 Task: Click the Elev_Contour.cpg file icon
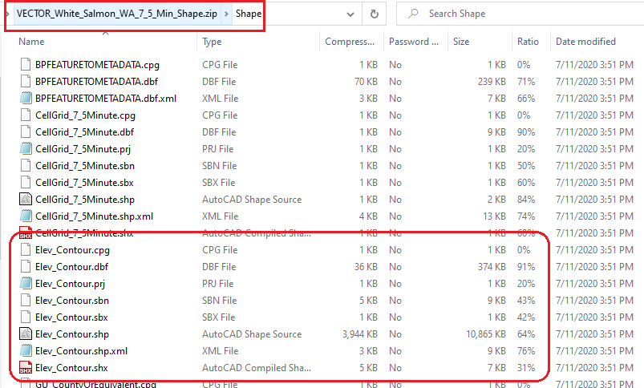[x=26, y=249]
